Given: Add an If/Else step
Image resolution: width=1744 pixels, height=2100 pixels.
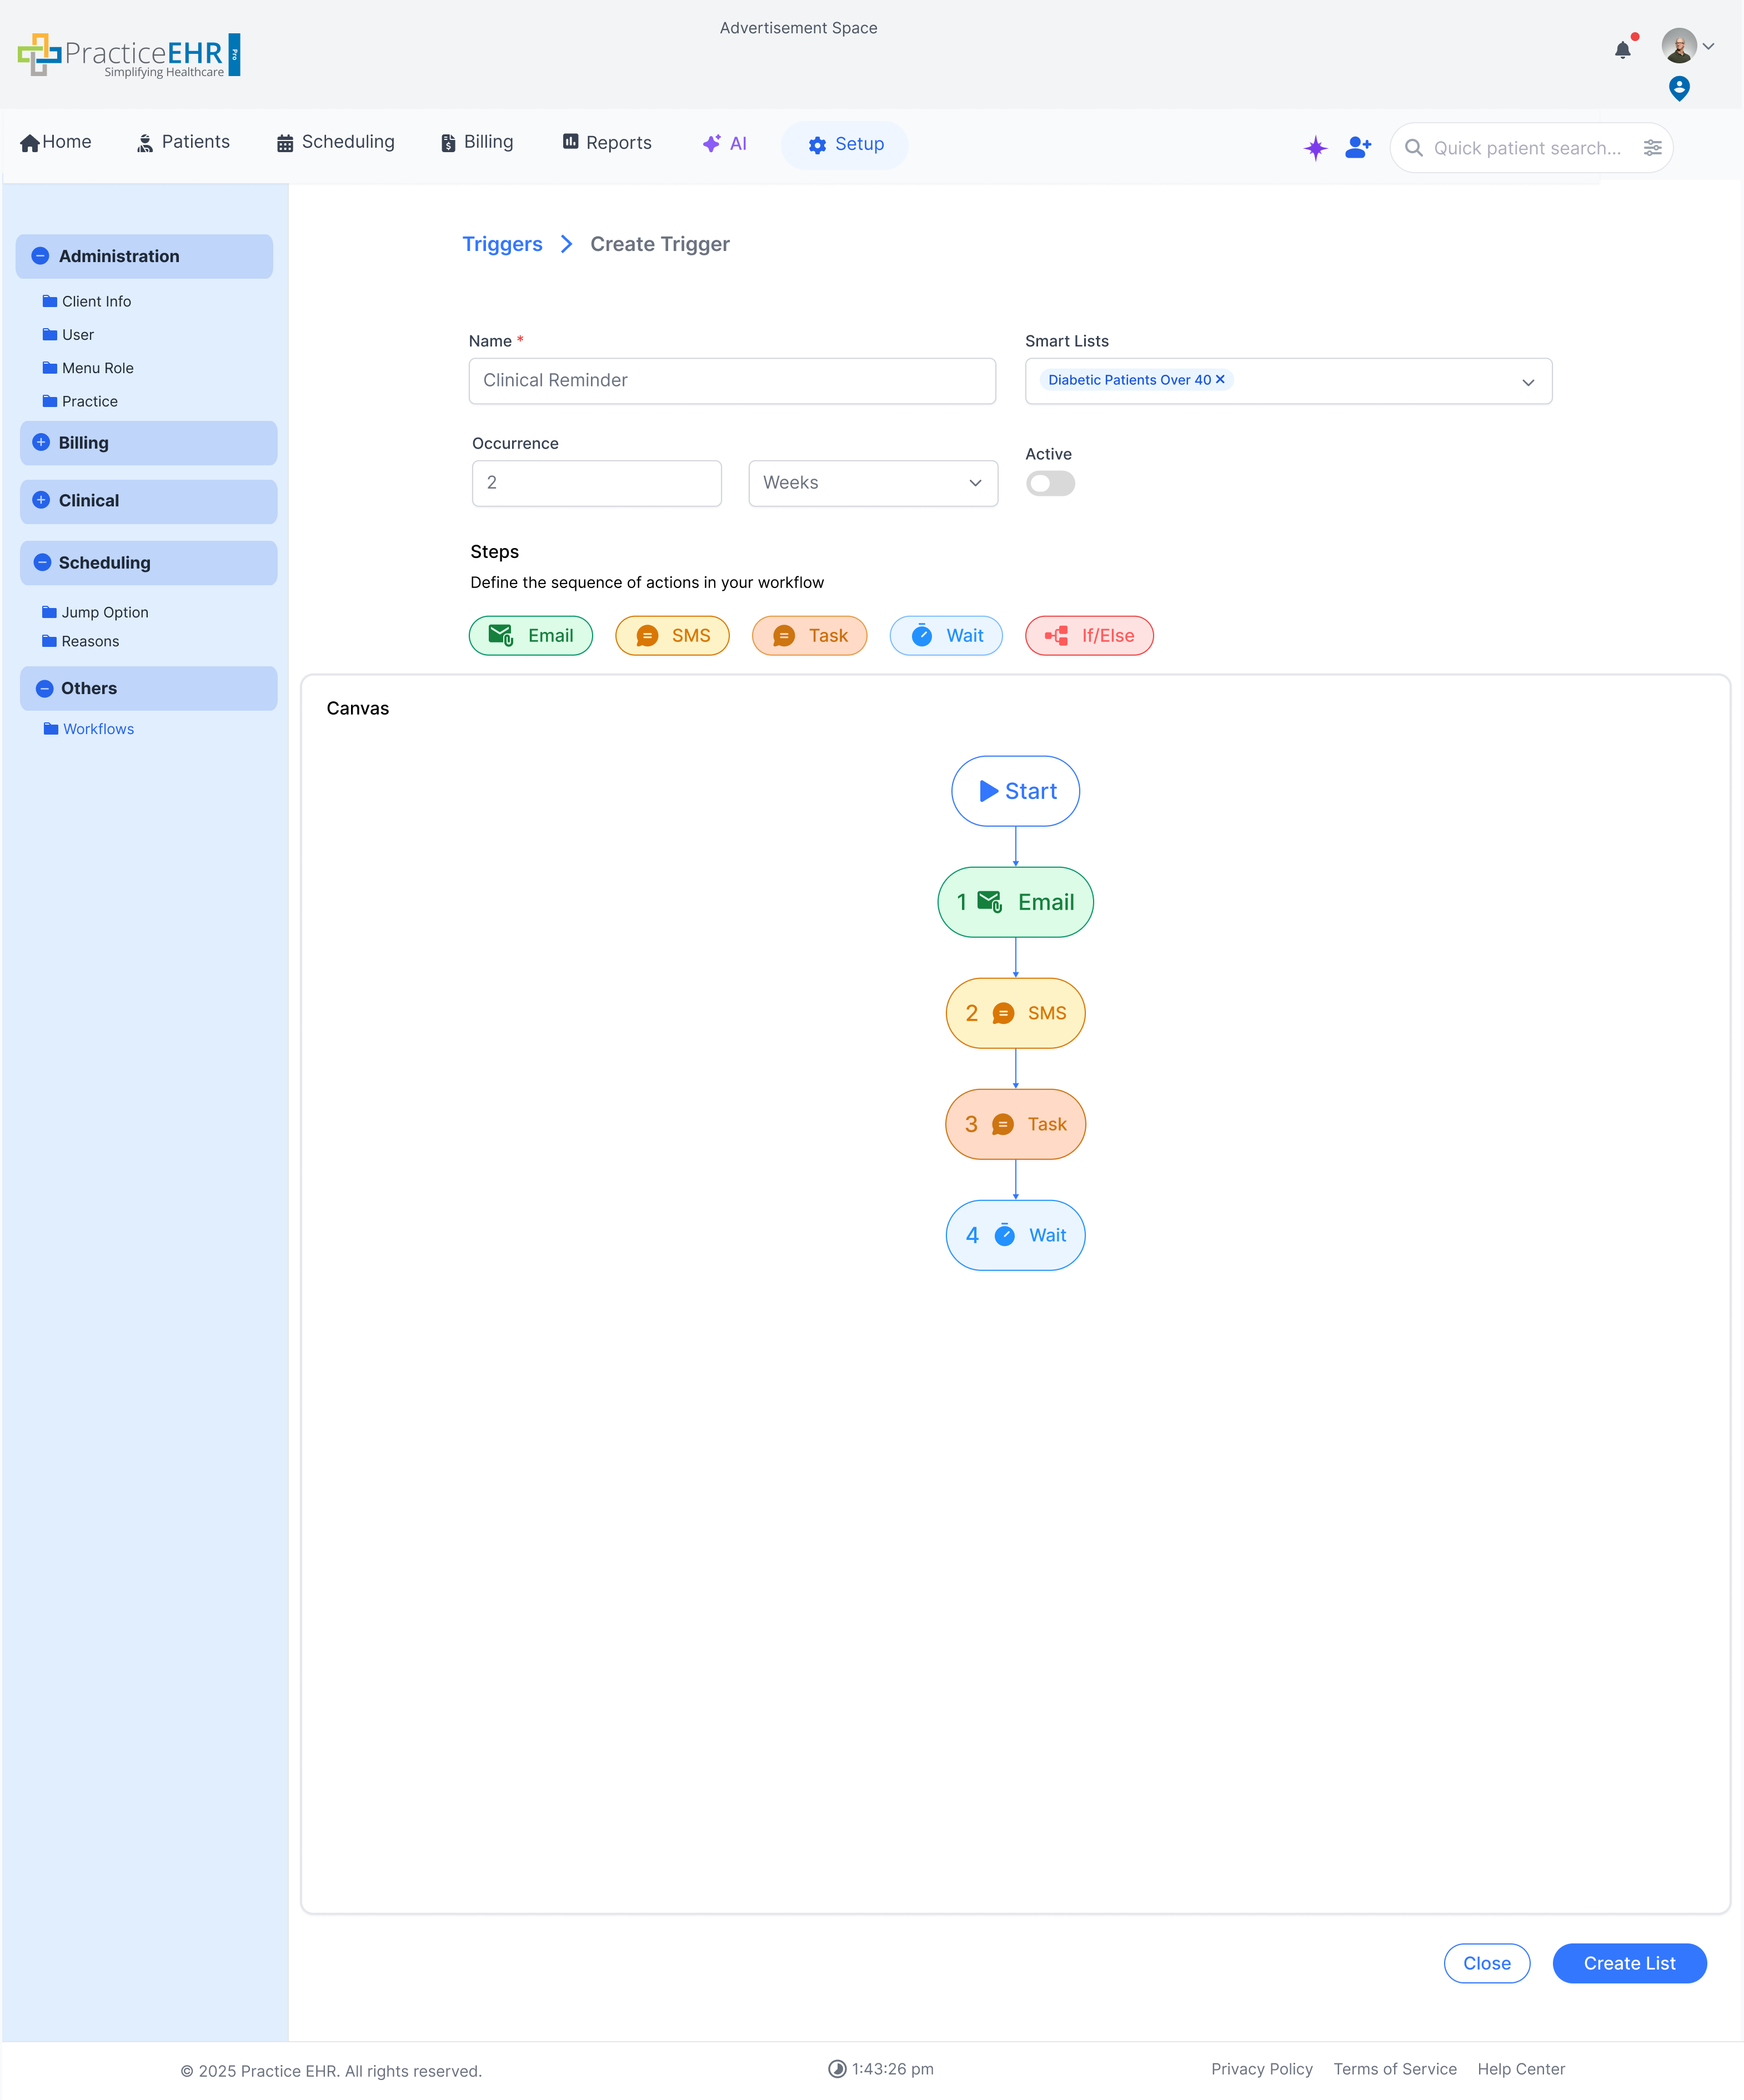Looking at the screenshot, I should coord(1088,636).
